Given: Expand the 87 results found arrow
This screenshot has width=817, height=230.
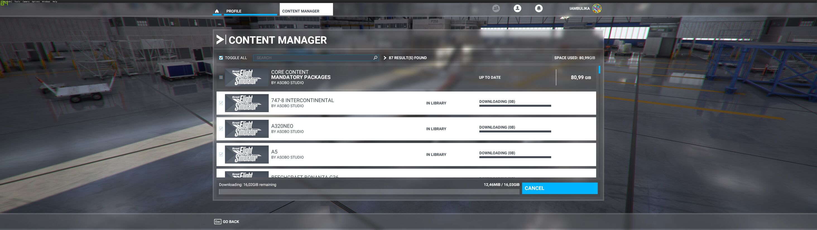Looking at the screenshot, I should tap(385, 58).
